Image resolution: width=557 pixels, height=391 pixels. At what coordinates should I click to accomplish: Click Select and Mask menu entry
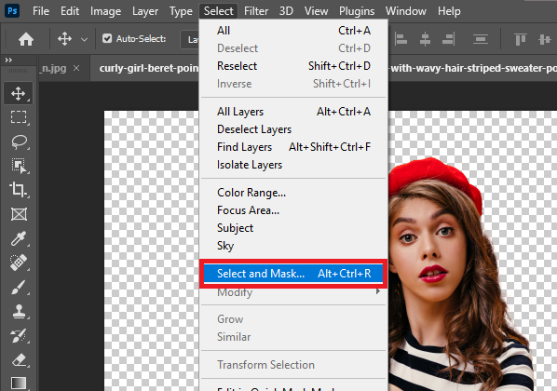293,274
